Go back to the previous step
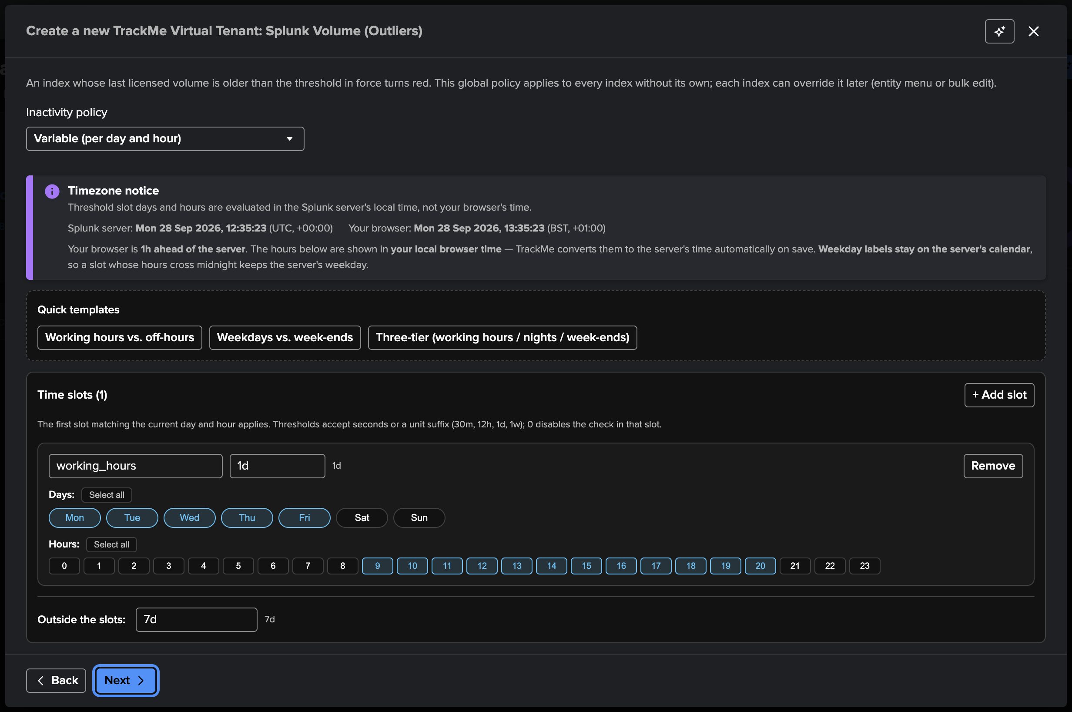This screenshot has width=1072, height=712. click(56, 680)
